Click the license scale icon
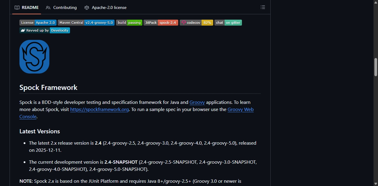Image resolution: width=378 pixels, height=186 pixels. [87, 7]
